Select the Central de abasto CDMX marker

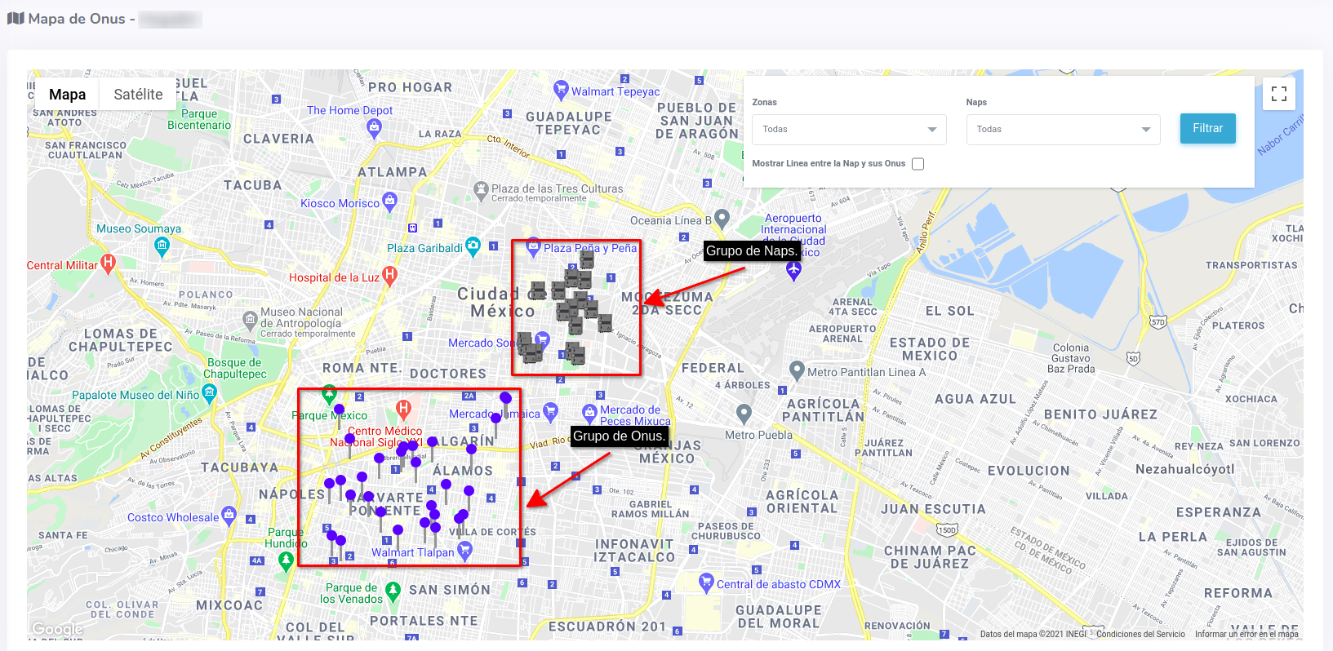(x=707, y=582)
